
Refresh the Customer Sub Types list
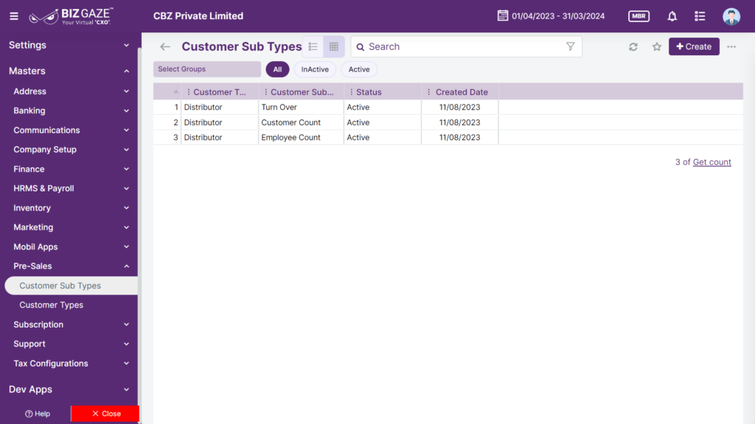click(633, 46)
